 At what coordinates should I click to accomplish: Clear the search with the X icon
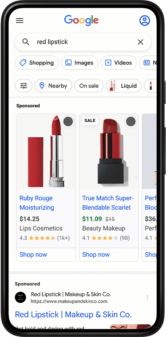140,42
